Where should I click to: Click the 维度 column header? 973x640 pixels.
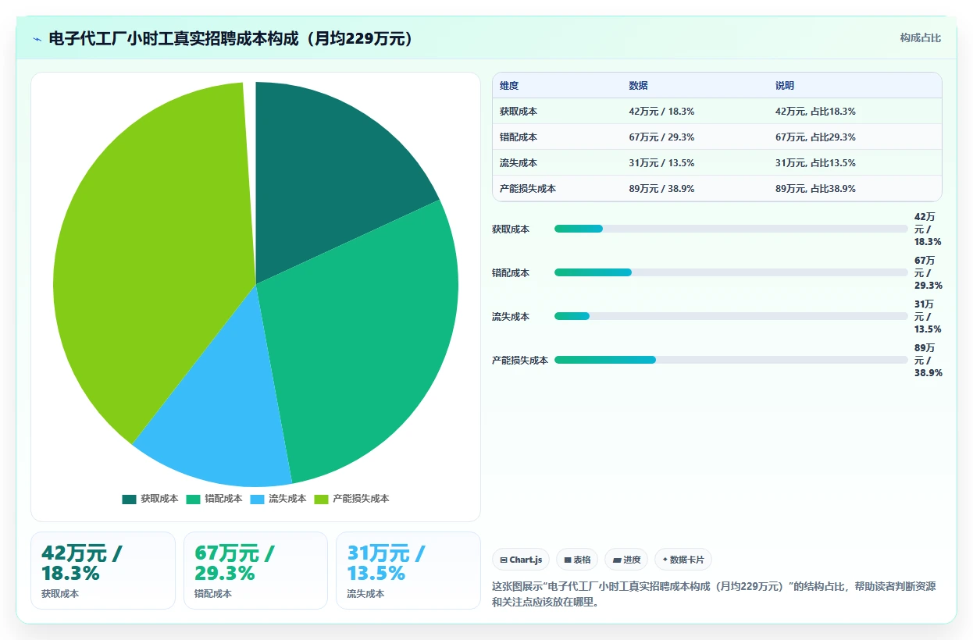click(x=509, y=86)
